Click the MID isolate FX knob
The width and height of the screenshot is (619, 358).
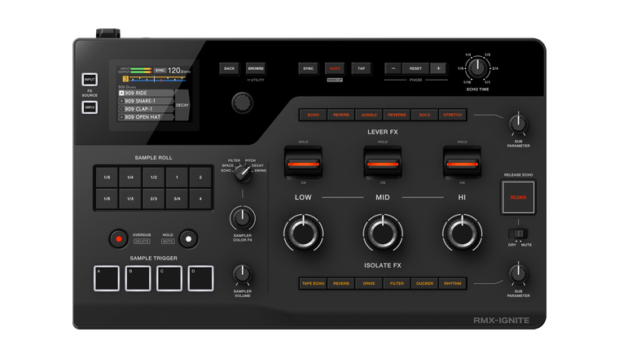(382, 234)
